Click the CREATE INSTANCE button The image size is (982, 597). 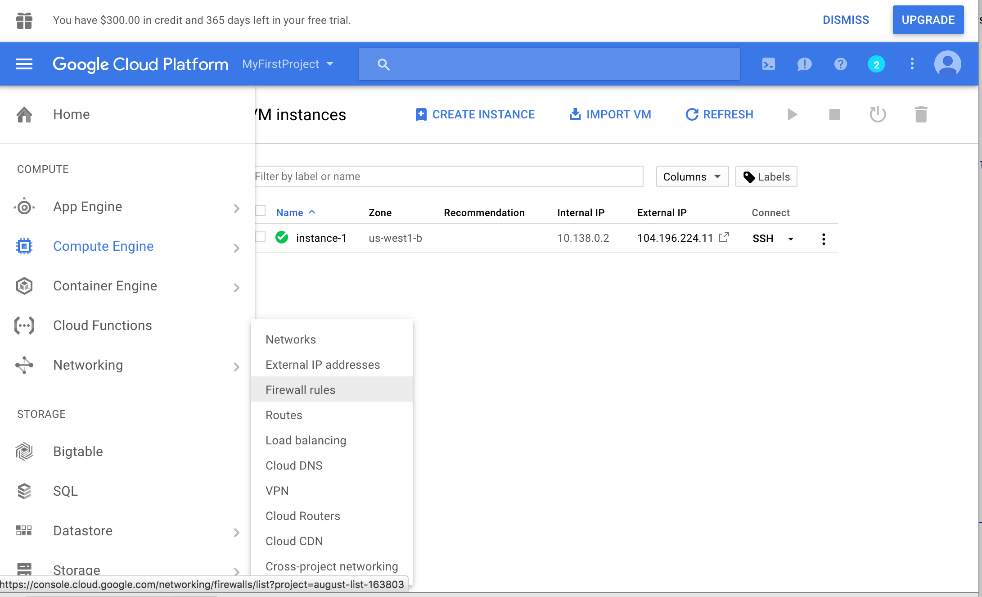click(475, 114)
